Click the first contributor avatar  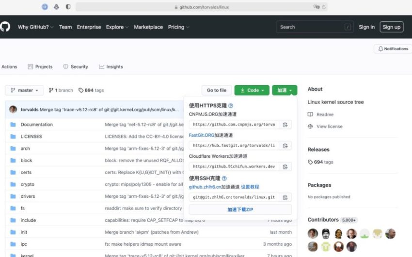coord(313,233)
